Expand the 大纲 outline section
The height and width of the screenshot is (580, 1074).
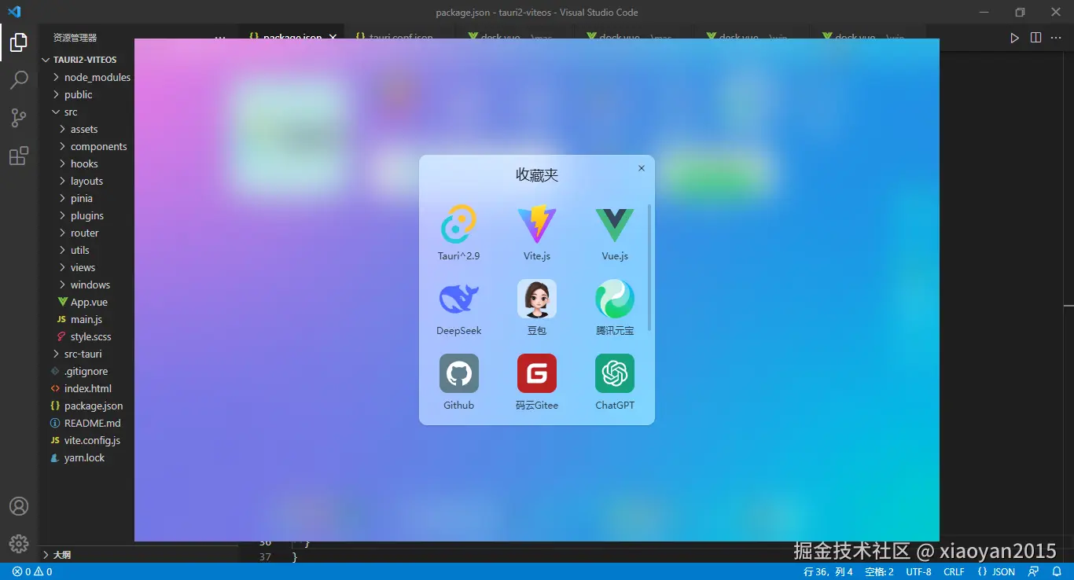61,554
